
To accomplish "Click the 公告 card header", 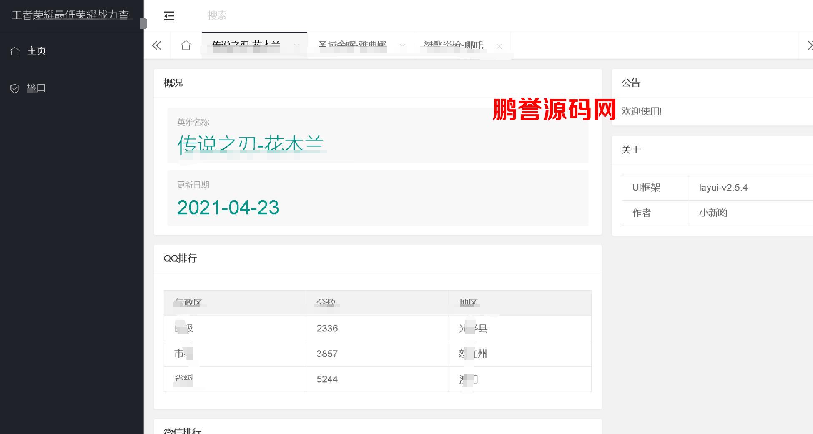I will pos(713,83).
